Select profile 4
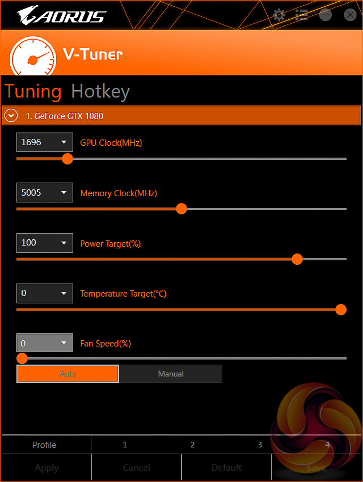Image resolution: width=363 pixels, height=482 pixels. click(328, 445)
